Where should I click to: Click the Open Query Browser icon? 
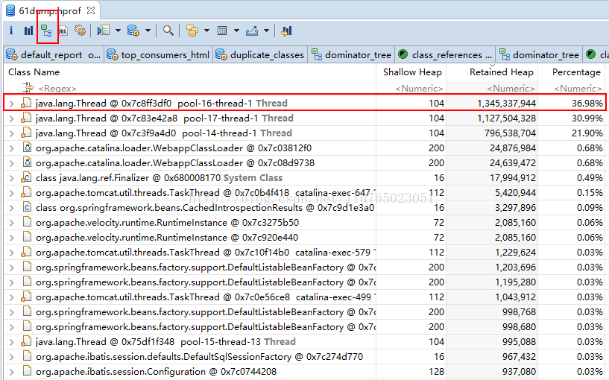click(x=133, y=31)
